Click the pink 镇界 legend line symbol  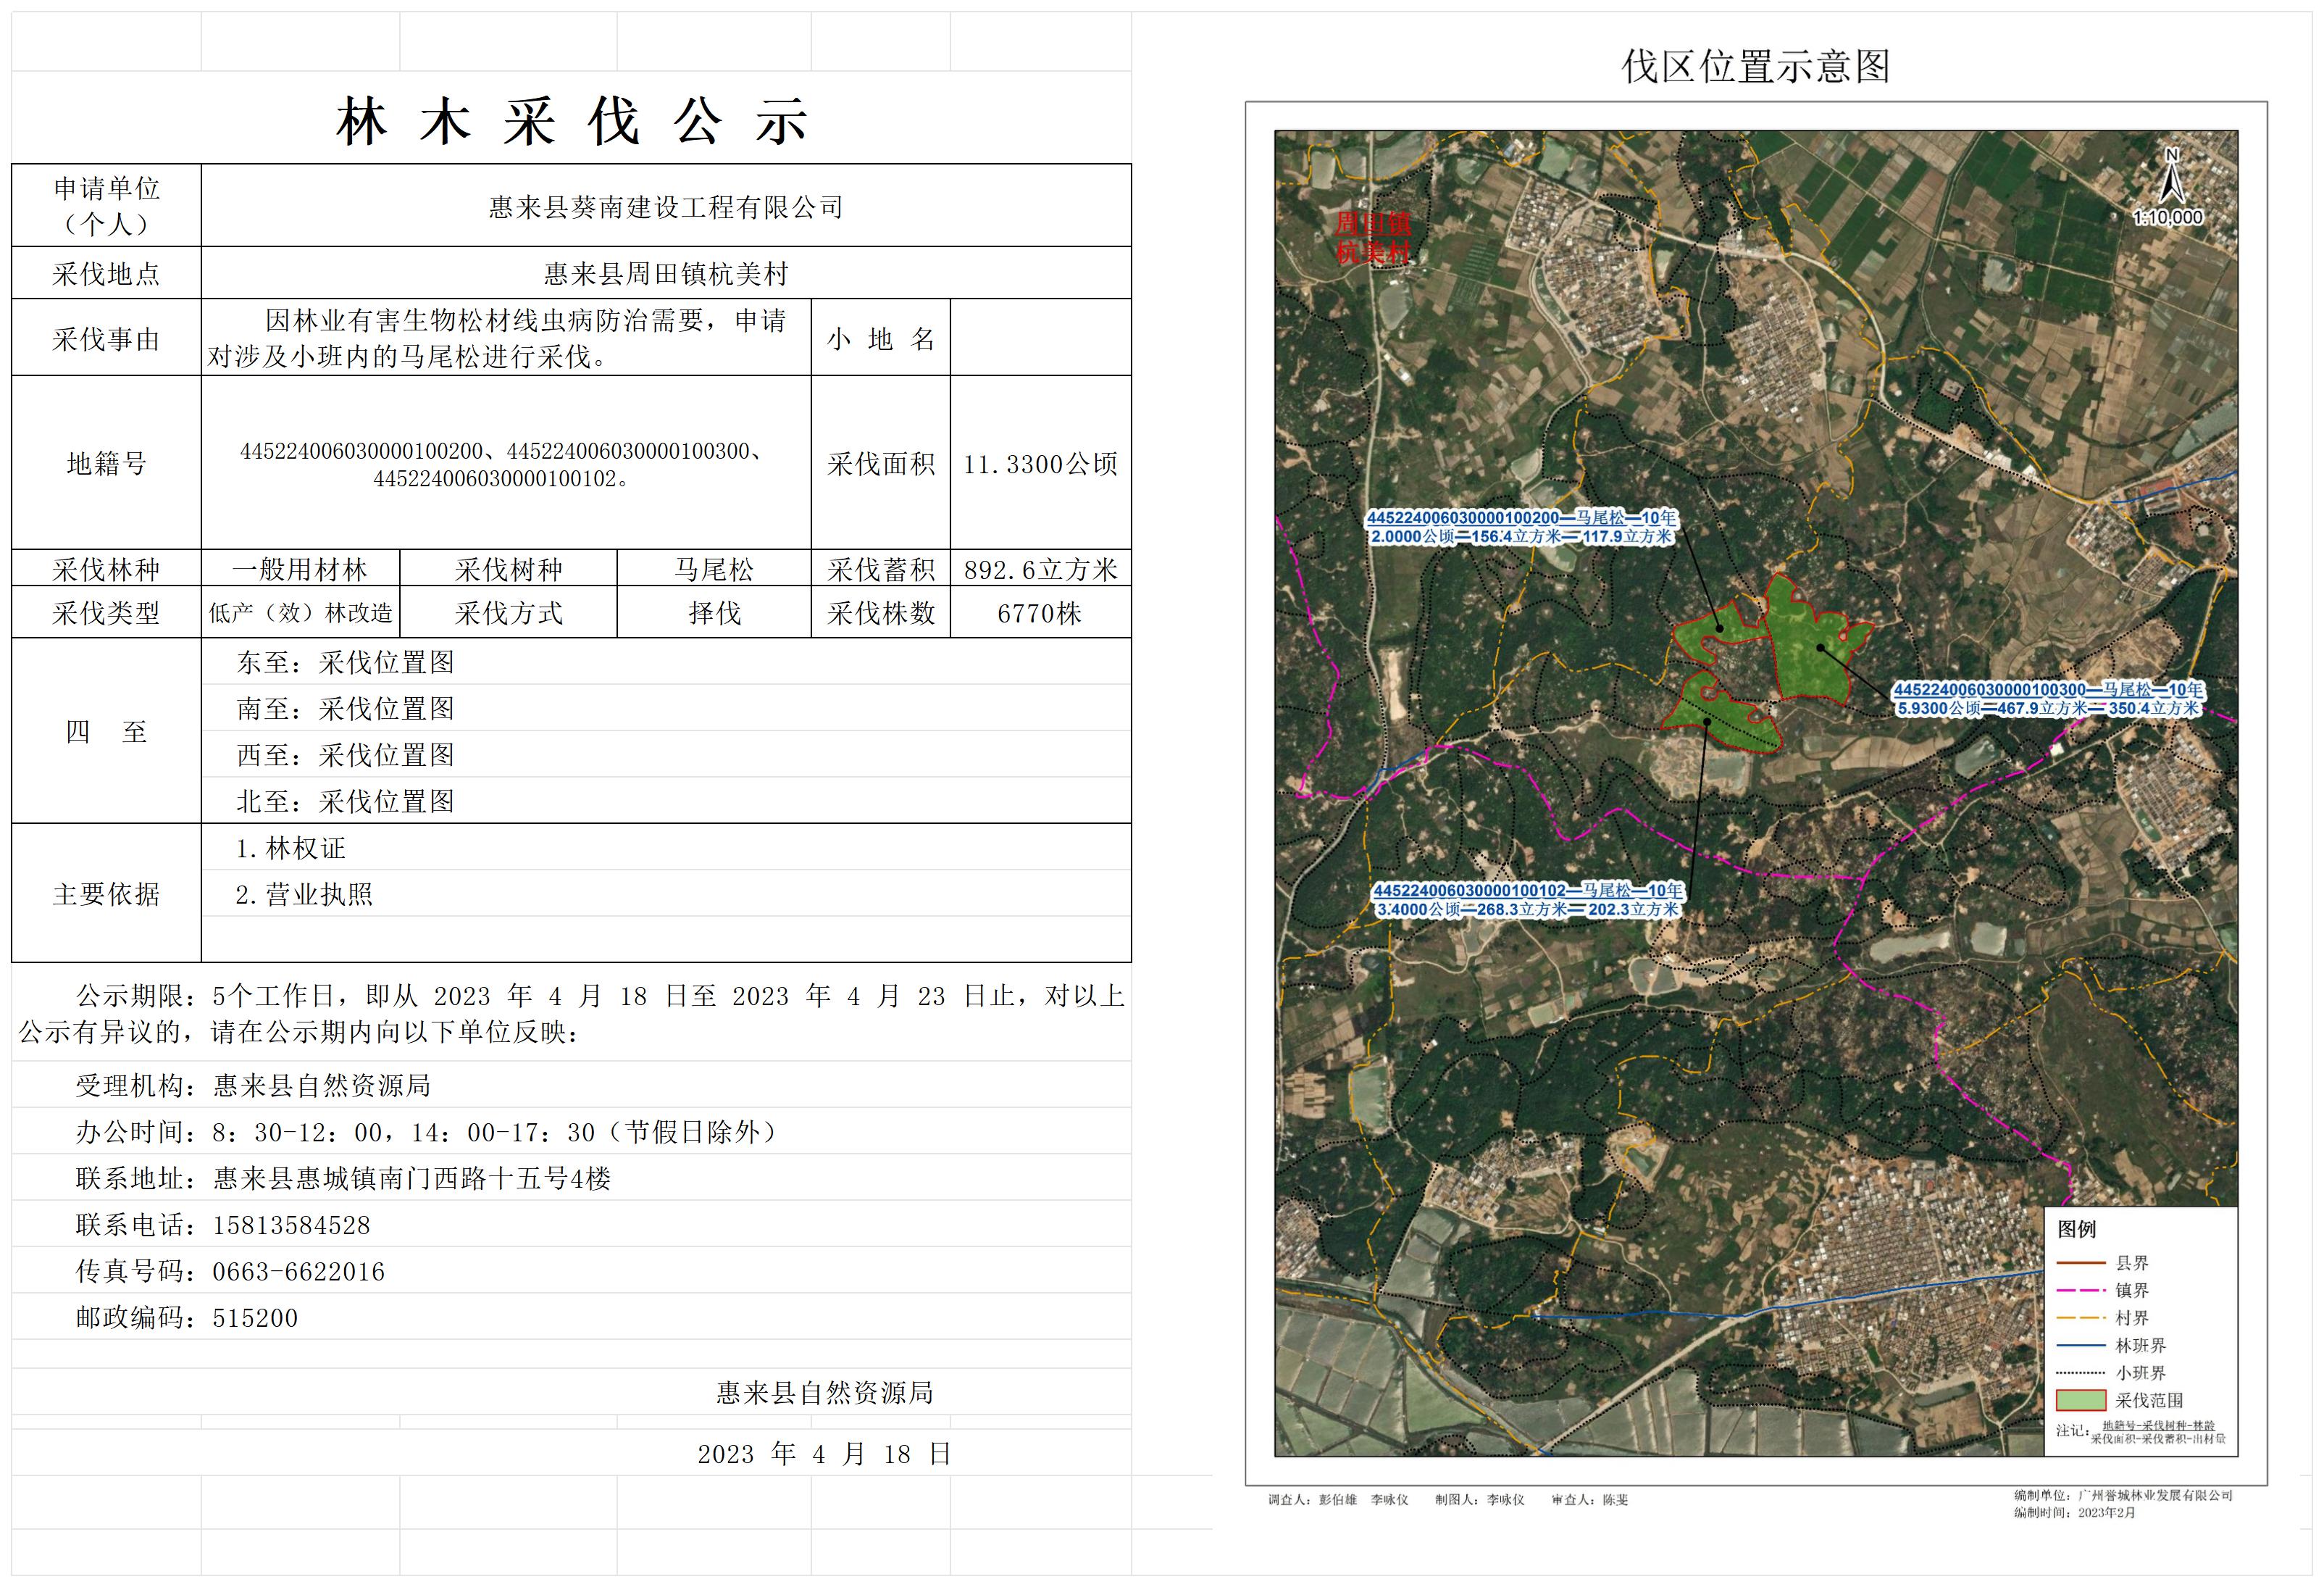pyautogui.click(x=2081, y=1291)
